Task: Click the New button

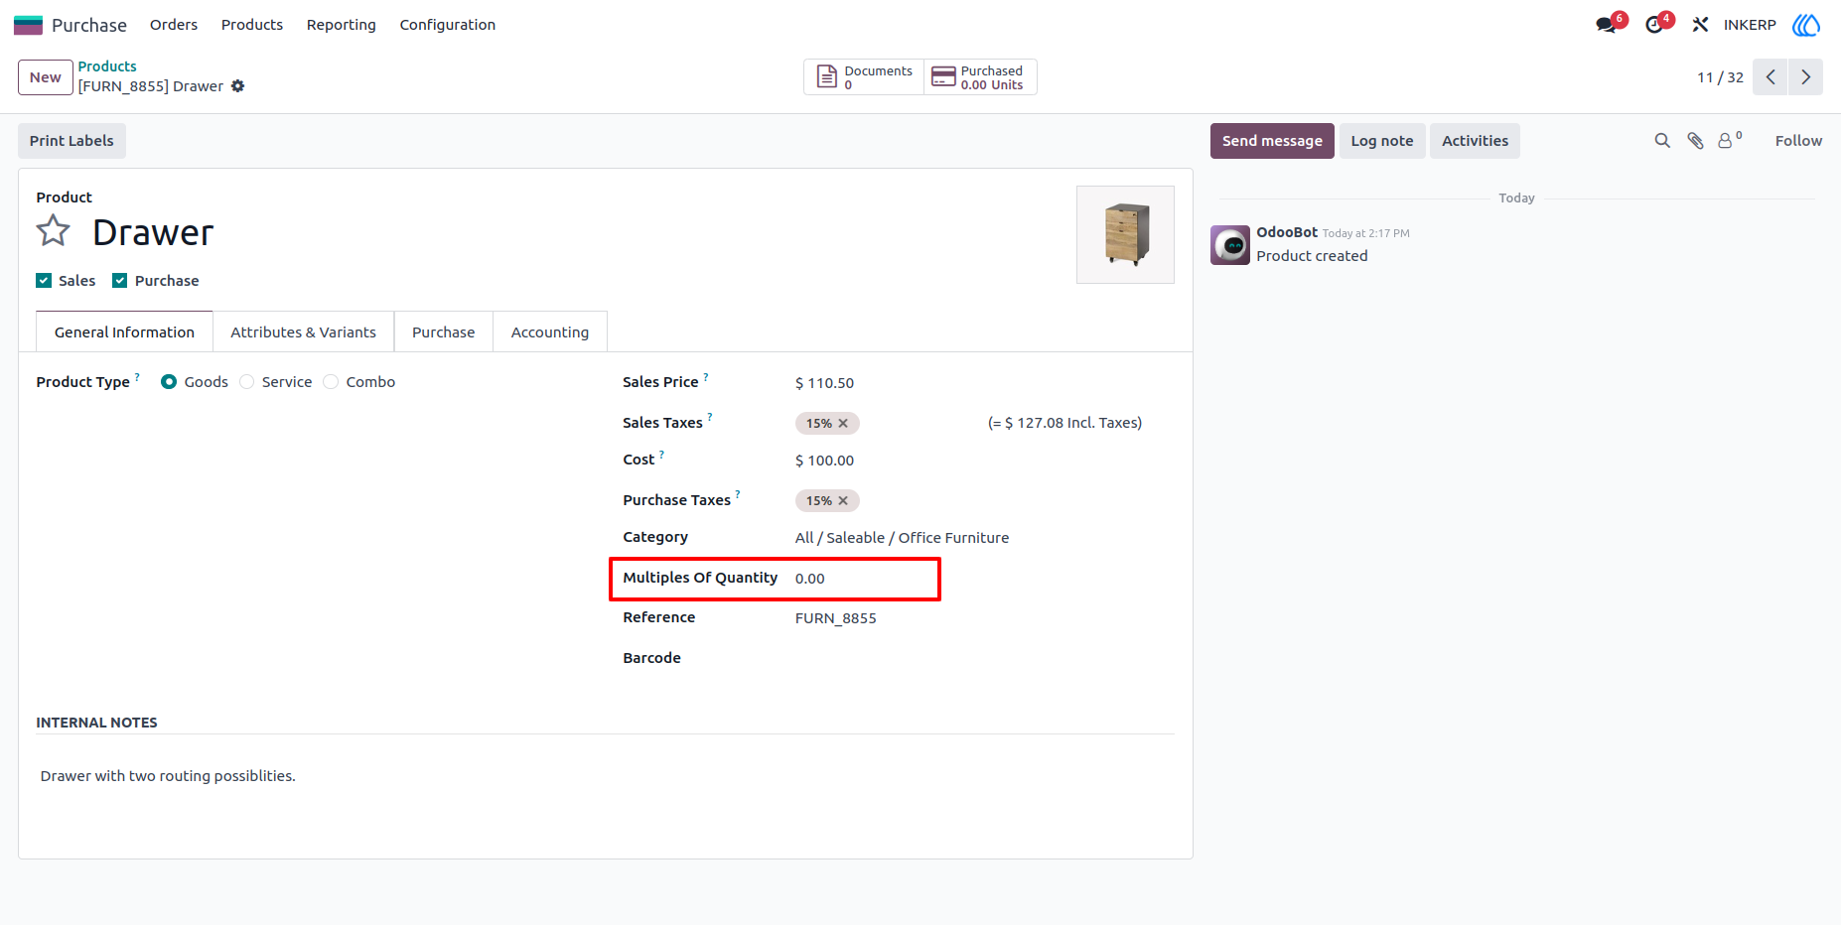Action: click(x=46, y=77)
